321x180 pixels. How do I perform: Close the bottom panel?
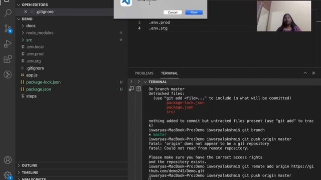click(313, 73)
